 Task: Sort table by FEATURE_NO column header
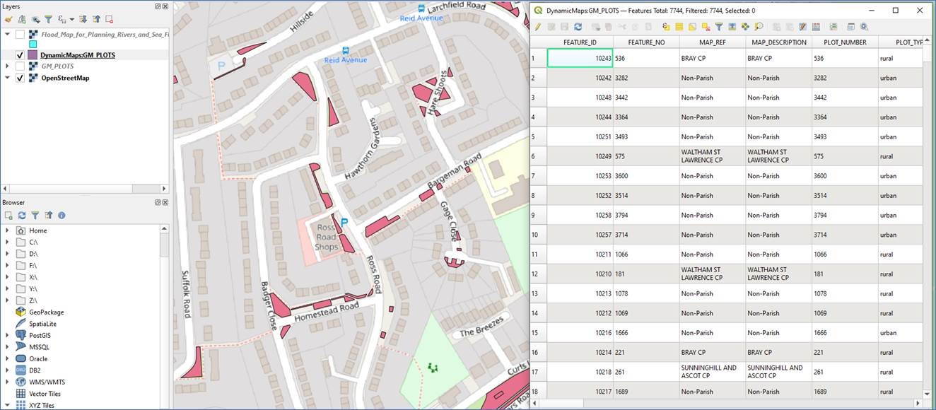[646, 42]
